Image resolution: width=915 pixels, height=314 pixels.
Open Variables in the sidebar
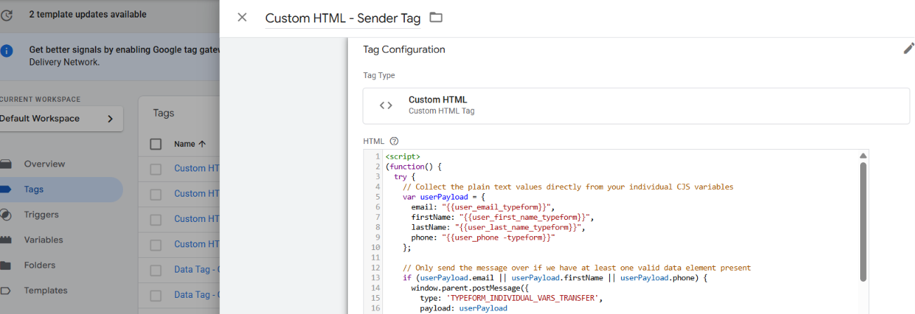coord(44,240)
